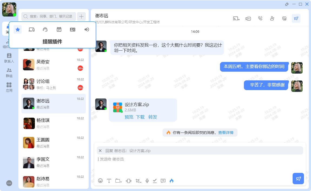Click the microphone voice input icon
This screenshot has height=191, width=311.
147,181
